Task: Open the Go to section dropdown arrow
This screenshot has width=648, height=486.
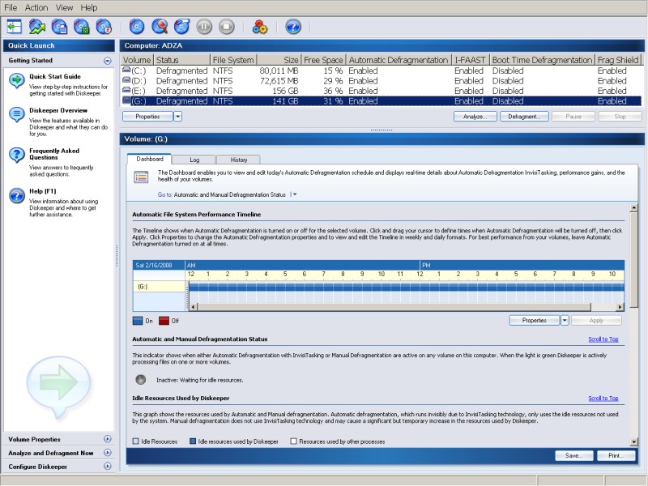Action: pos(294,194)
